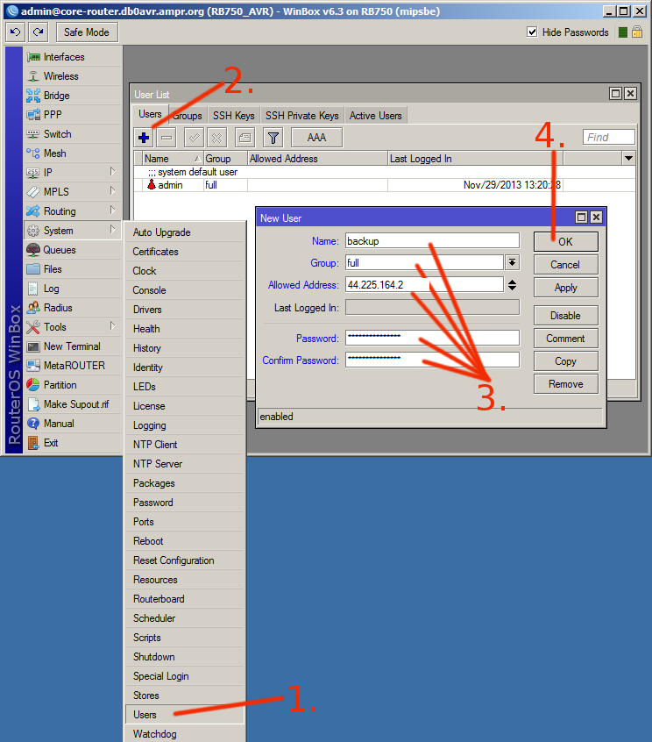The width and height of the screenshot is (652, 742).
Task: Open Log in the sidebar
Action: click(x=73, y=289)
